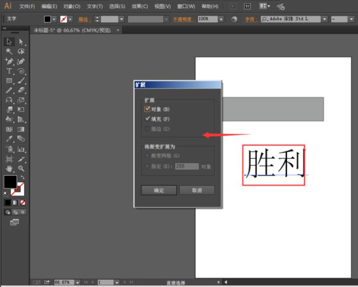Activate the Eraser tool
This screenshot has height=287, width=358.
[x=21, y=90]
